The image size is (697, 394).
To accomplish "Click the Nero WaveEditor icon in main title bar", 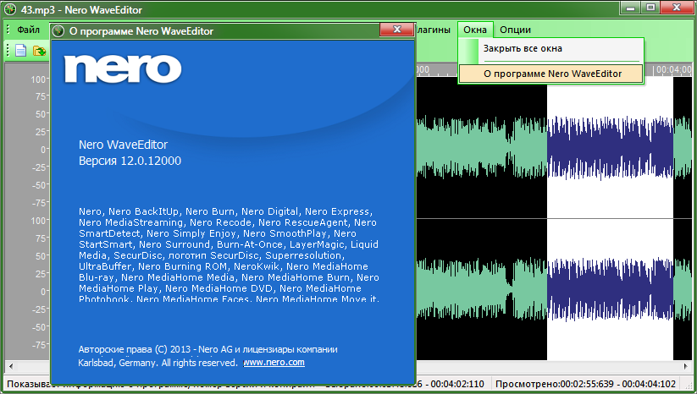I will 10,9.
